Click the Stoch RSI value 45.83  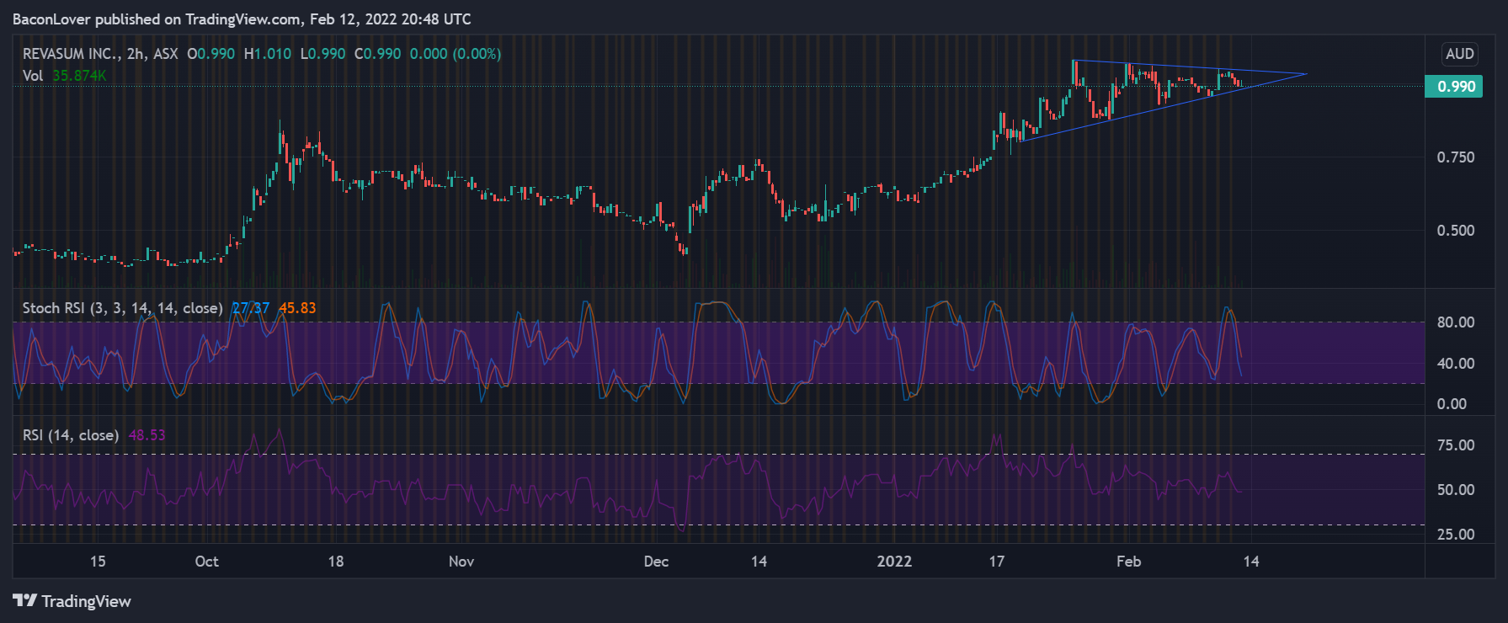click(x=297, y=308)
